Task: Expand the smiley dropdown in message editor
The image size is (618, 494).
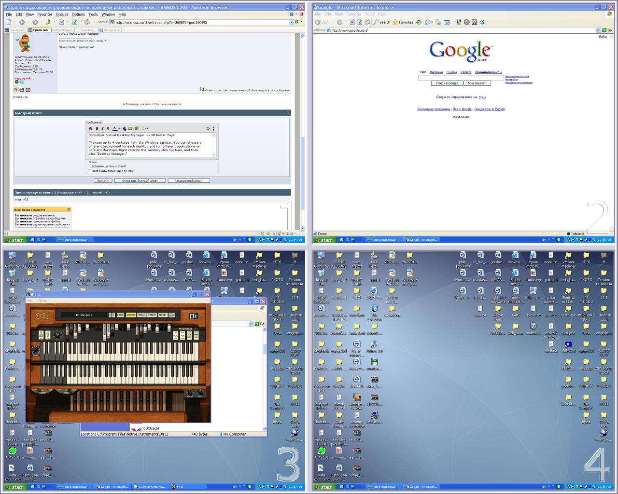Action: coord(148,129)
